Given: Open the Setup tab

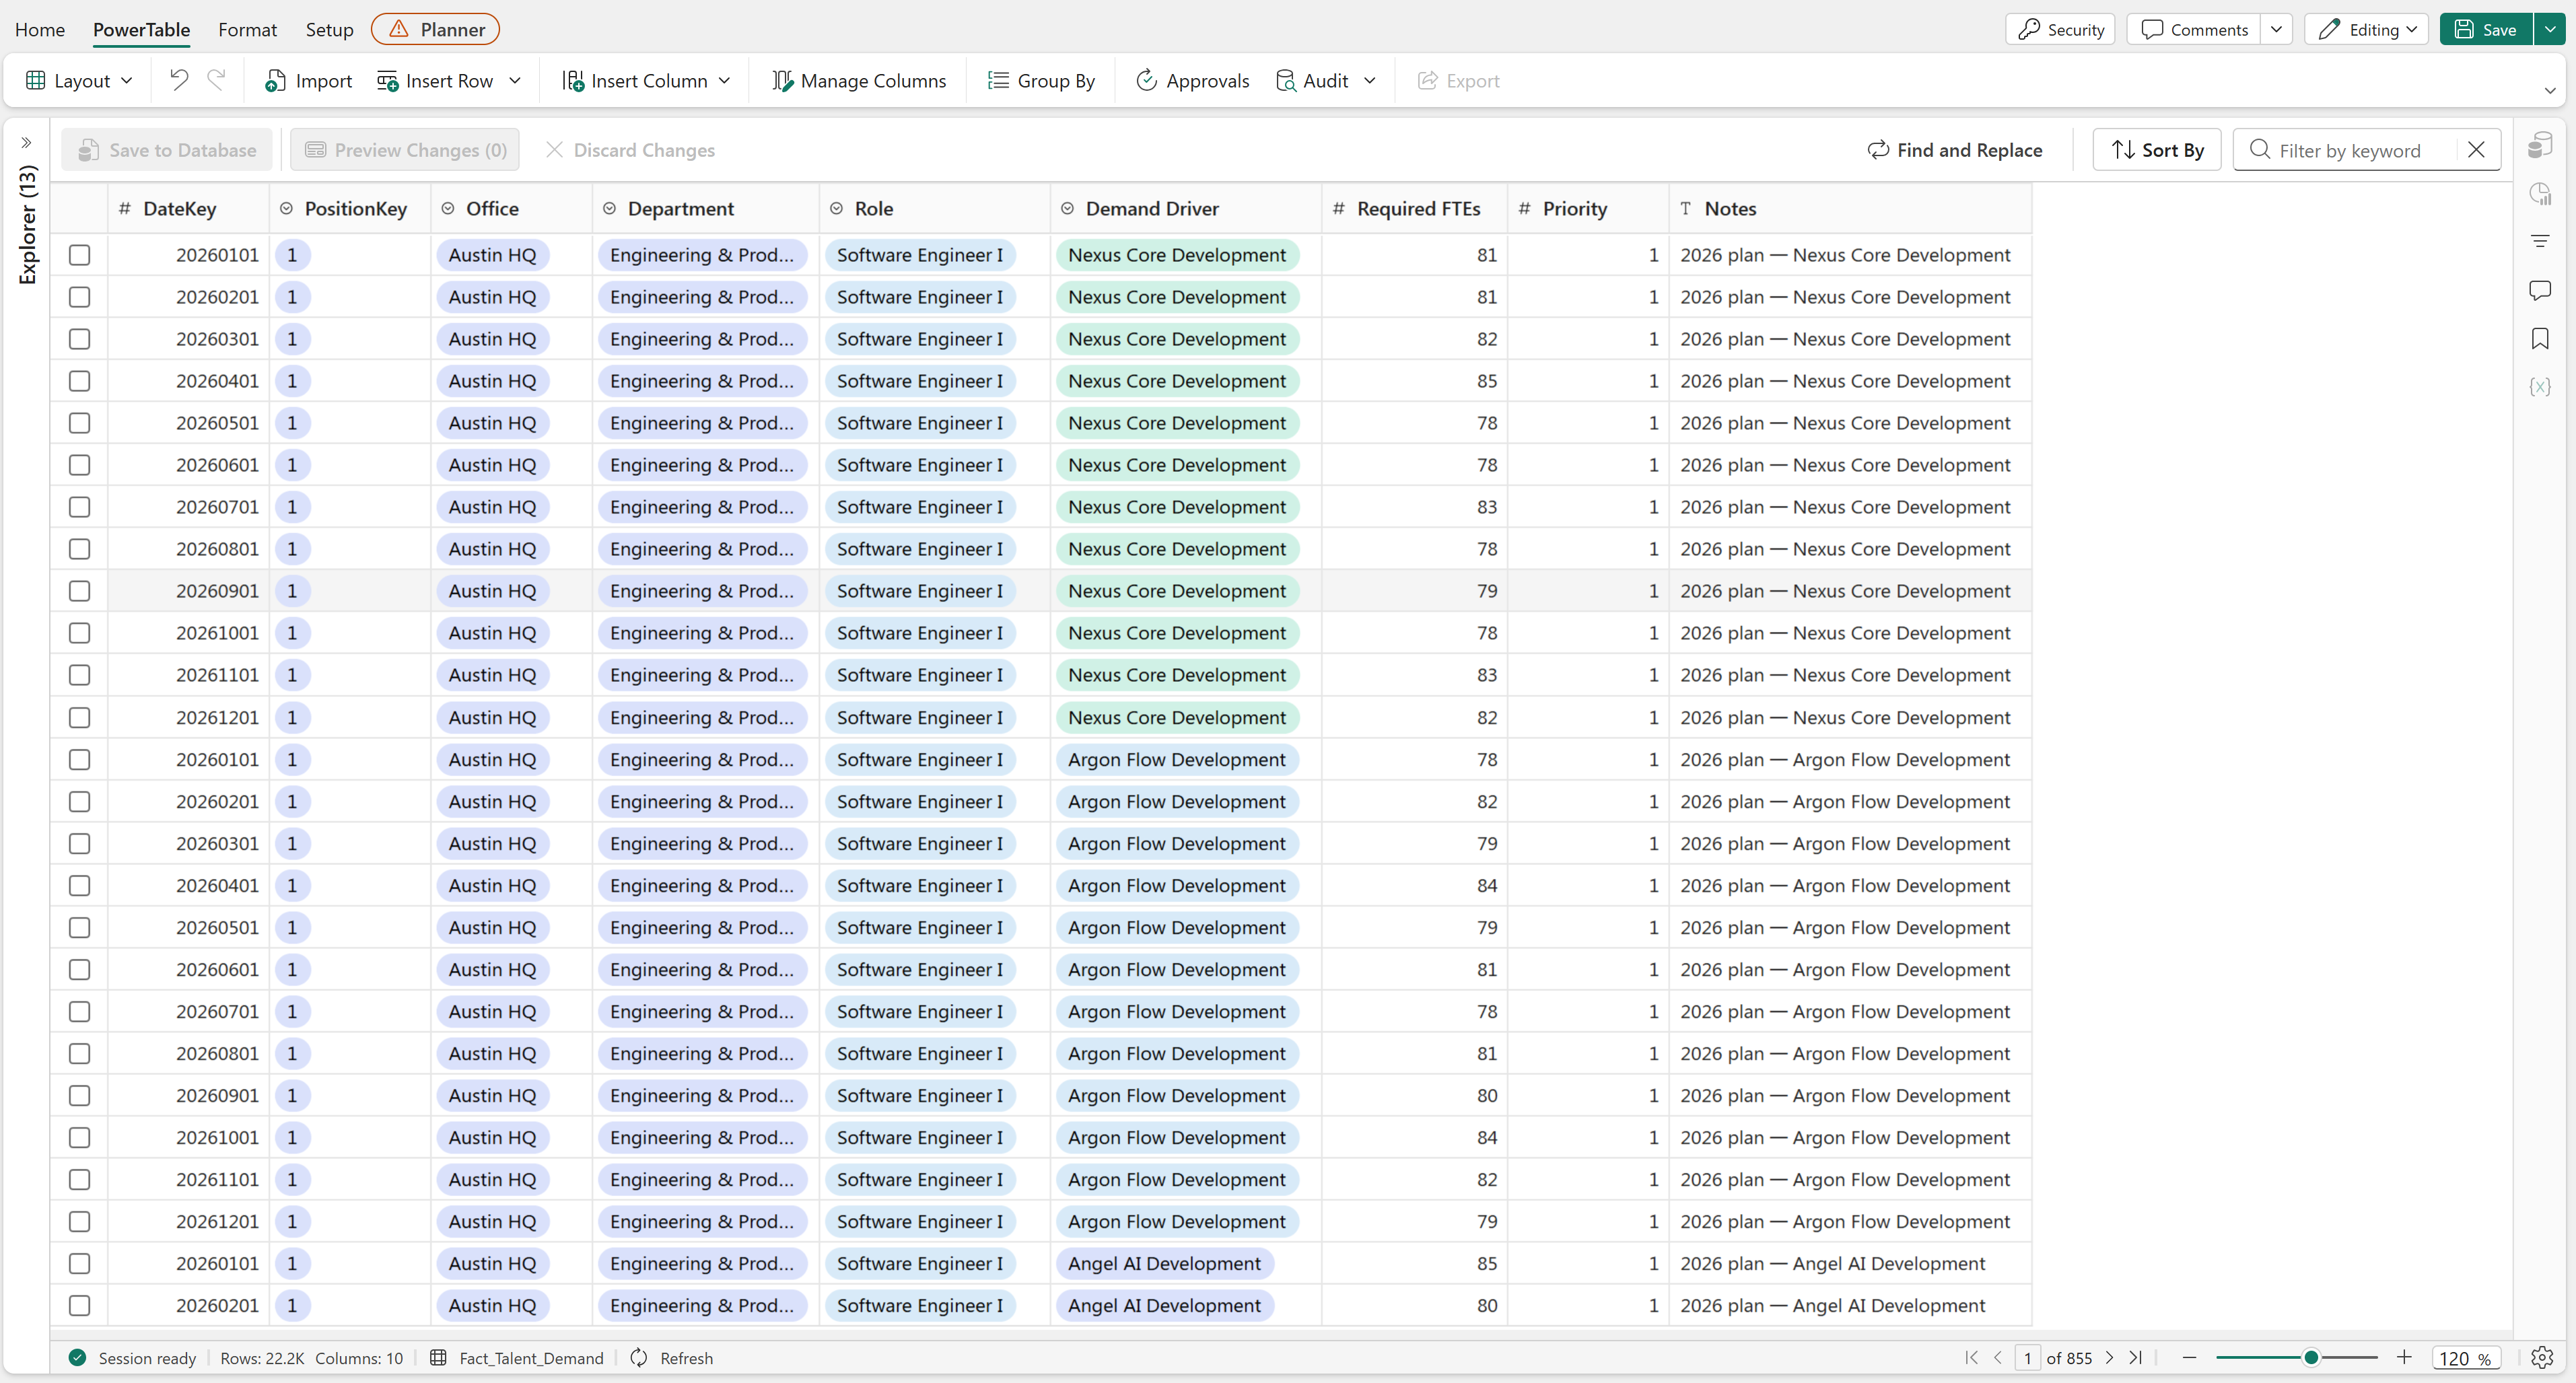Looking at the screenshot, I should pyautogui.click(x=329, y=29).
